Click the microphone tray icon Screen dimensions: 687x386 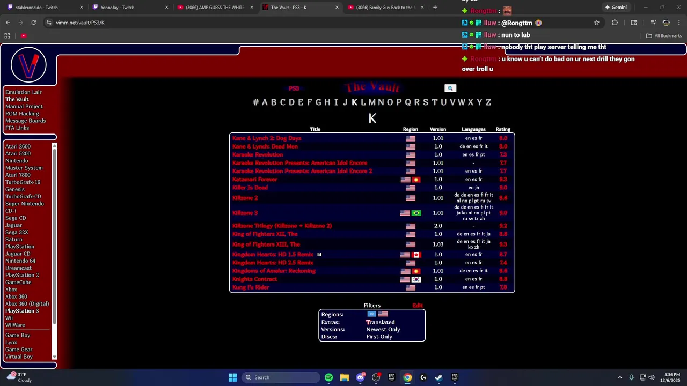coord(631,377)
